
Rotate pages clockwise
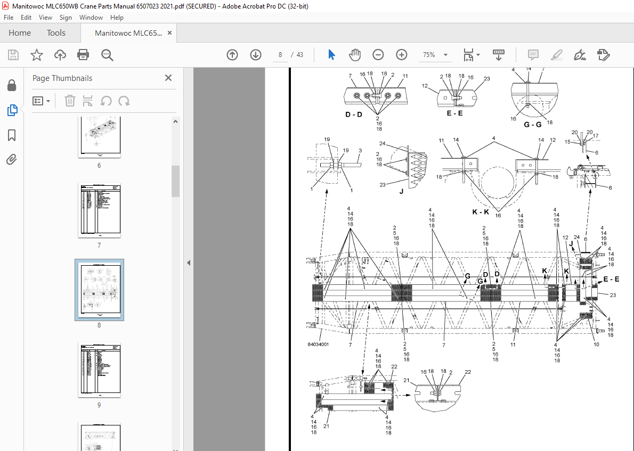click(124, 101)
